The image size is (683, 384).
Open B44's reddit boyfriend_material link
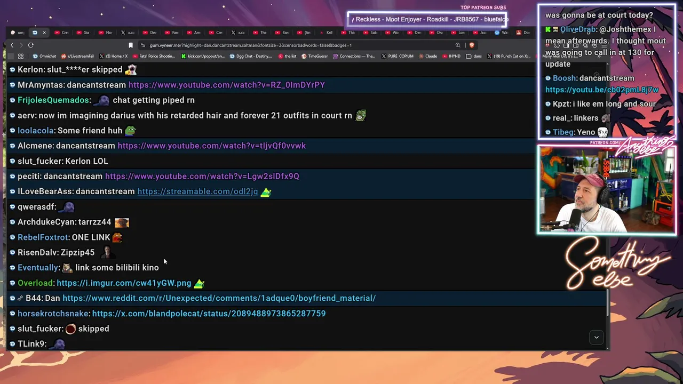coord(219,298)
